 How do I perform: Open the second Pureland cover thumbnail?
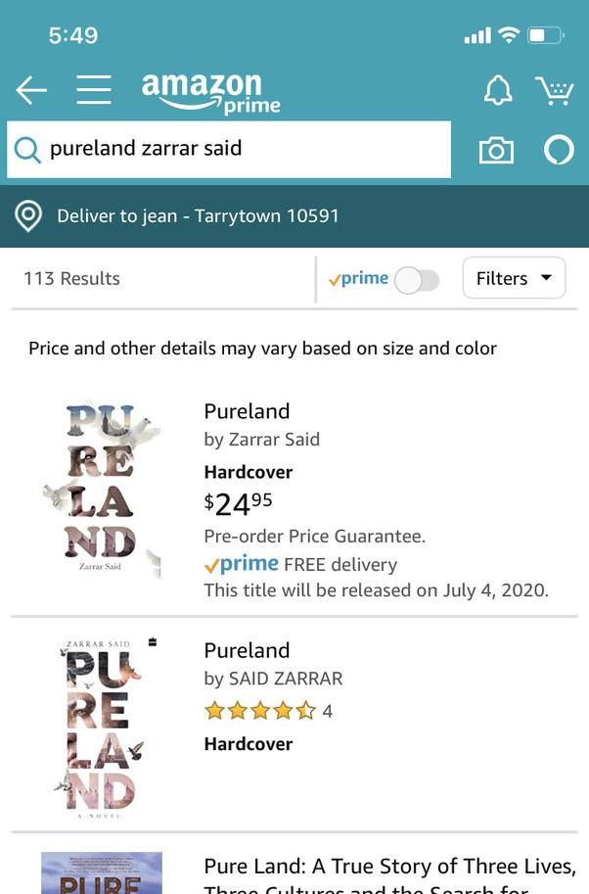[x=102, y=728]
